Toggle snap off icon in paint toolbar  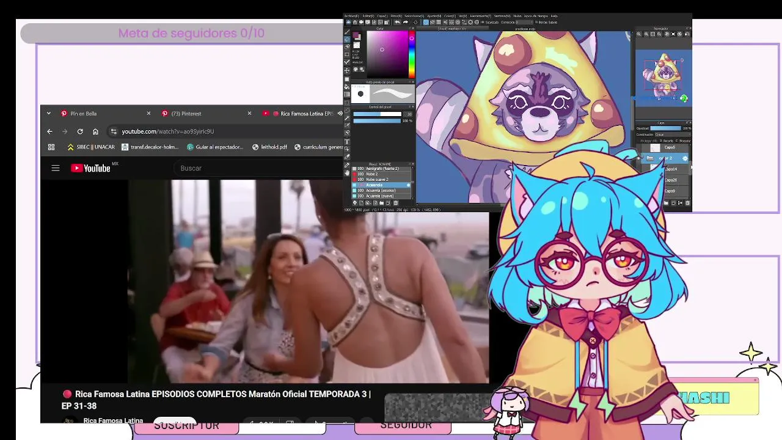tap(426, 22)
